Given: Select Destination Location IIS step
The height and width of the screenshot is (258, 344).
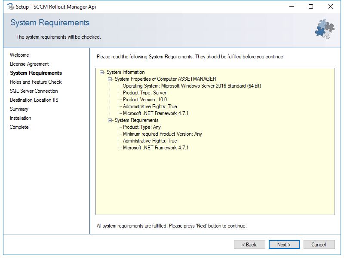Looking at the screenshot, I should (x=34, y=100).
